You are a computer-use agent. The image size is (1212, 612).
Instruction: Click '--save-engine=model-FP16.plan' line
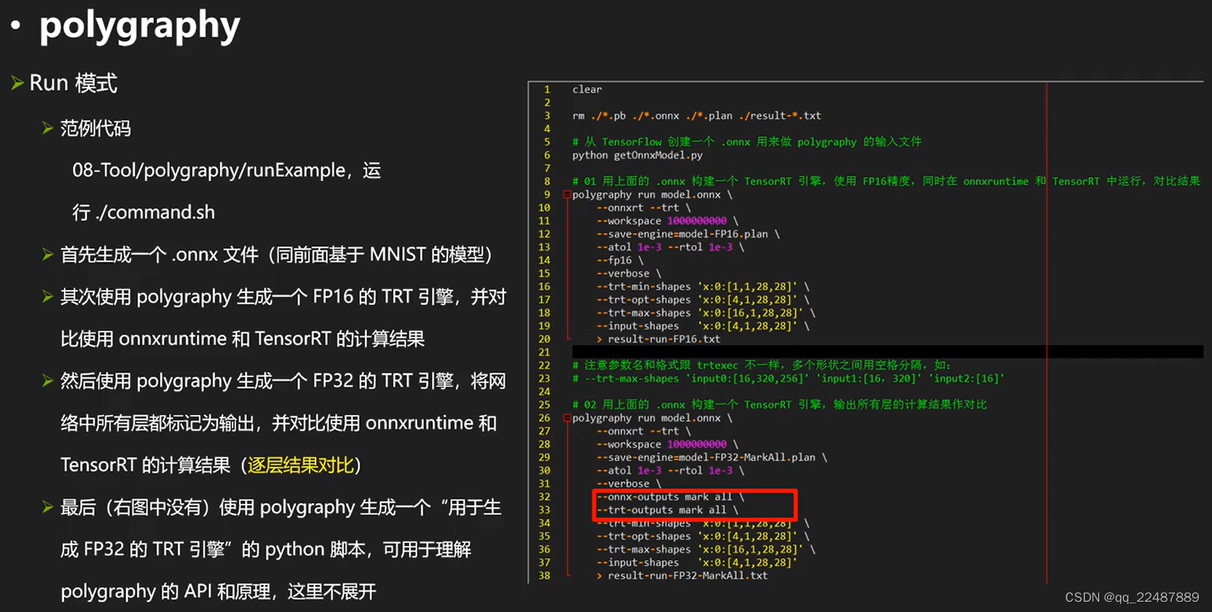tap(688, 234)
